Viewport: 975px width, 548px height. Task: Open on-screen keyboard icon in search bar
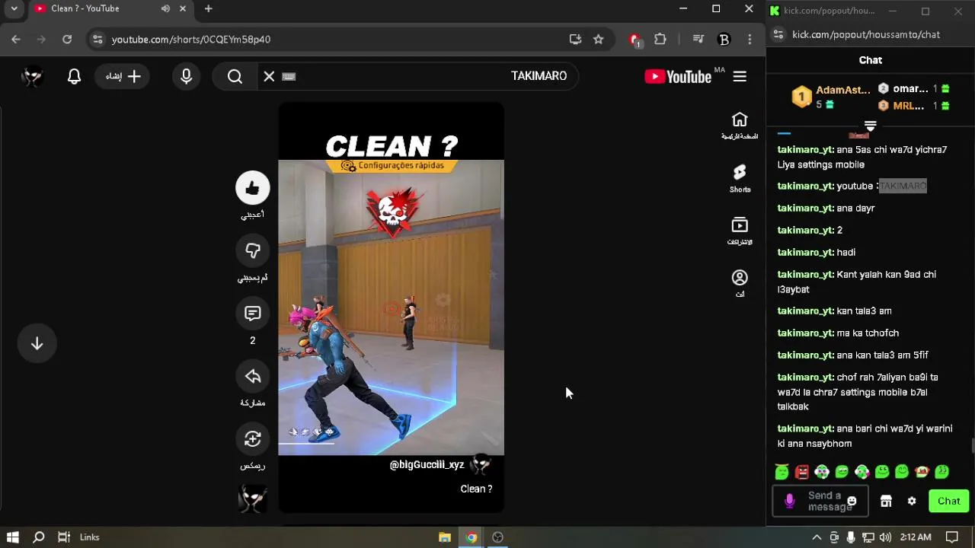(x=289, y=76)
